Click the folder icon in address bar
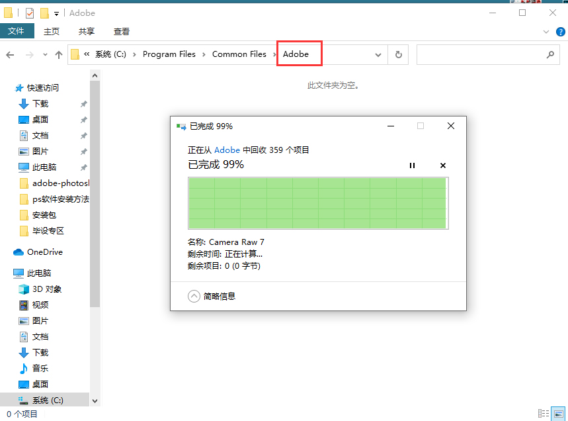 tap(75, 54)
